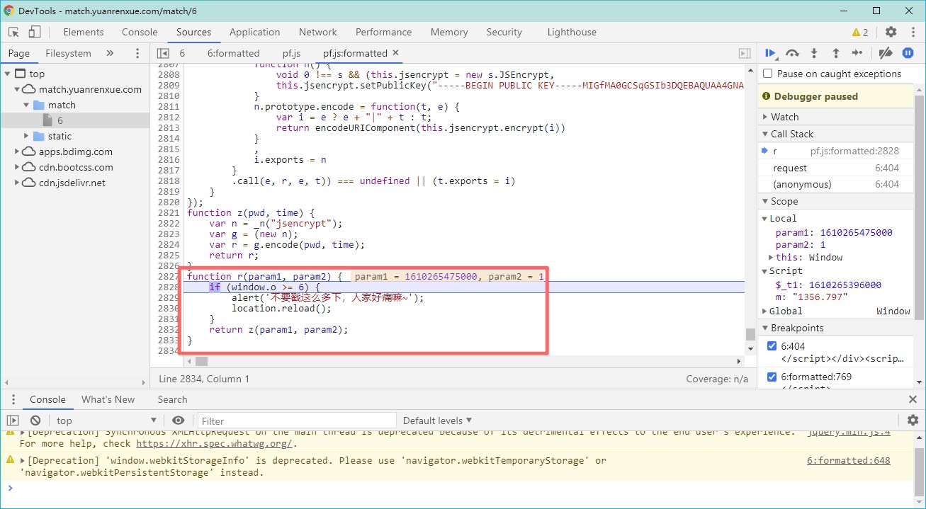Open the Lighthouse panel
Image resolution: width=926 pixels, height=509 pixels.
tap(572, 32)
